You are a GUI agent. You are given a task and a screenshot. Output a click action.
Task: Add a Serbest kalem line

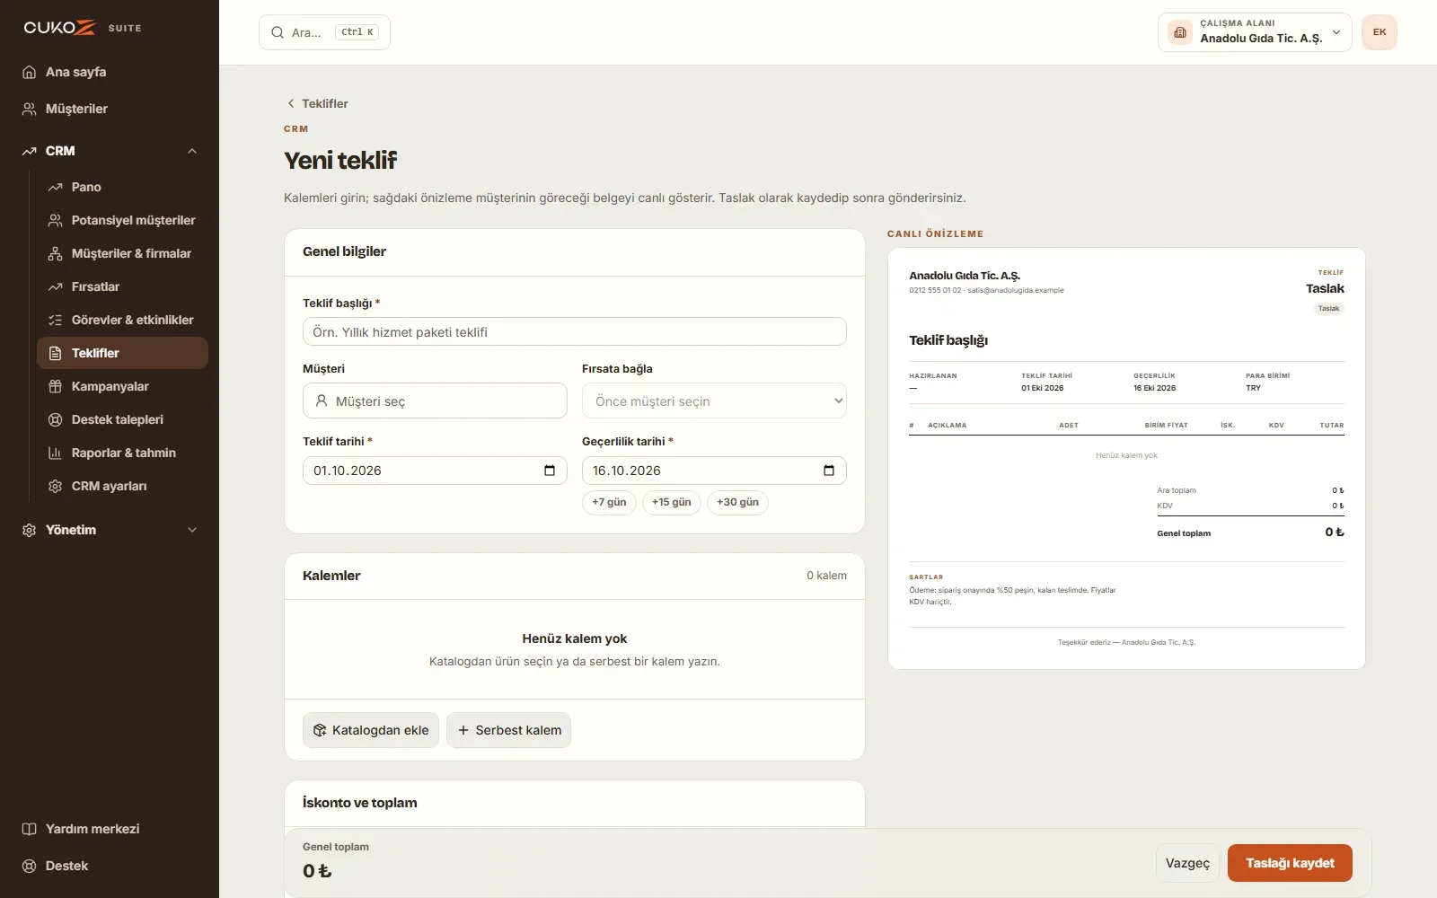(x=509, y=730)
